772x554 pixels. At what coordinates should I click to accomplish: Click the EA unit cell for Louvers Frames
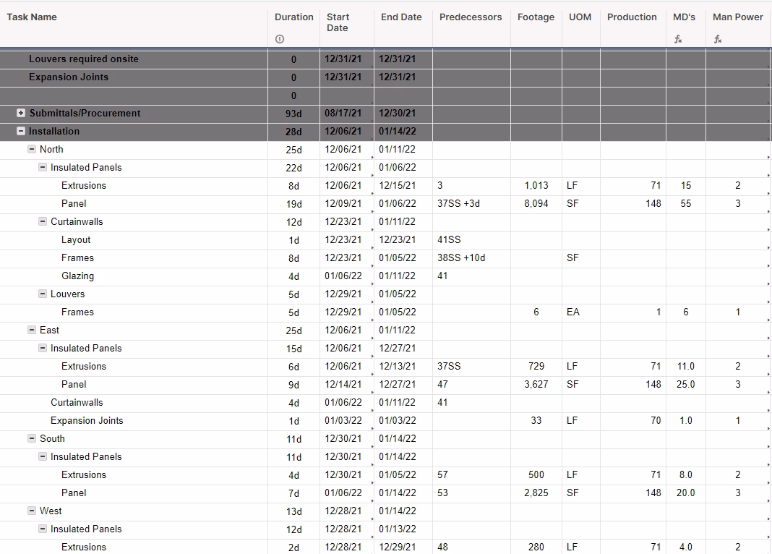(572, 312)
